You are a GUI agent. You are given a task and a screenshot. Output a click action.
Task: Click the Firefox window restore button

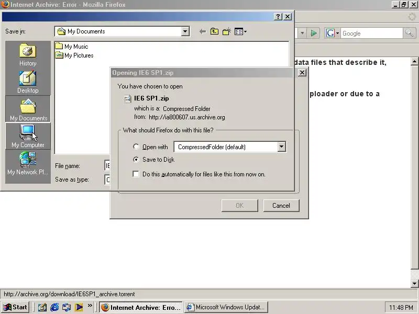click(404, 5)
